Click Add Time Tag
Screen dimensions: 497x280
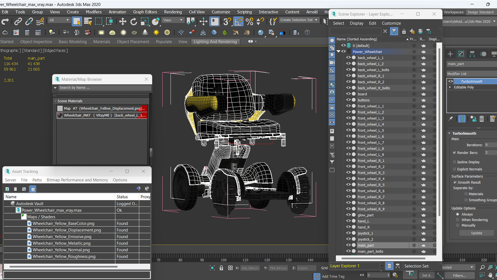(x=333, y=277)
